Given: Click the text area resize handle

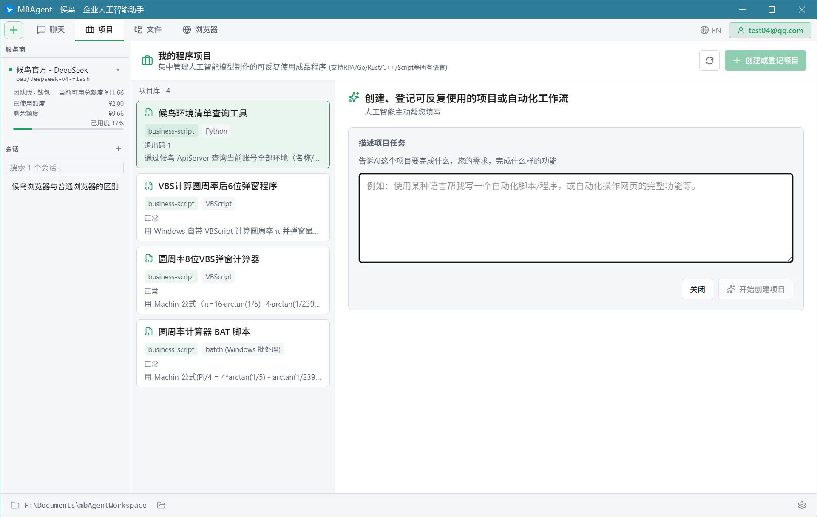Looking at the screenshot, I should (x=790, y=259).
